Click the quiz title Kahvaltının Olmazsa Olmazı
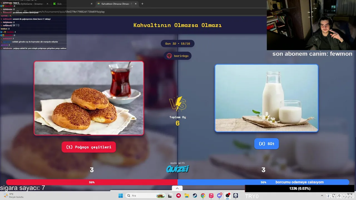Screen dimensions: 356x200 (177, 25)
